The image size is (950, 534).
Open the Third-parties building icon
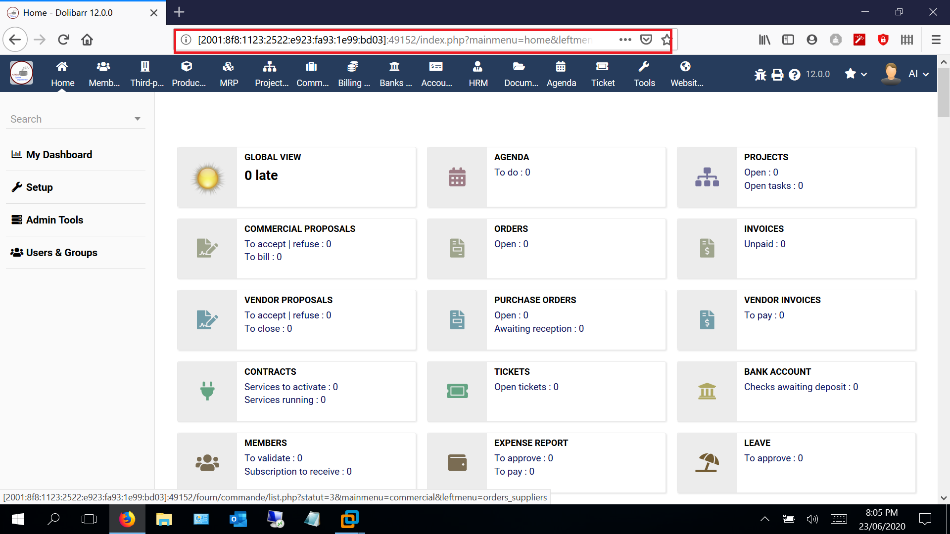click(x=145, y=66)
